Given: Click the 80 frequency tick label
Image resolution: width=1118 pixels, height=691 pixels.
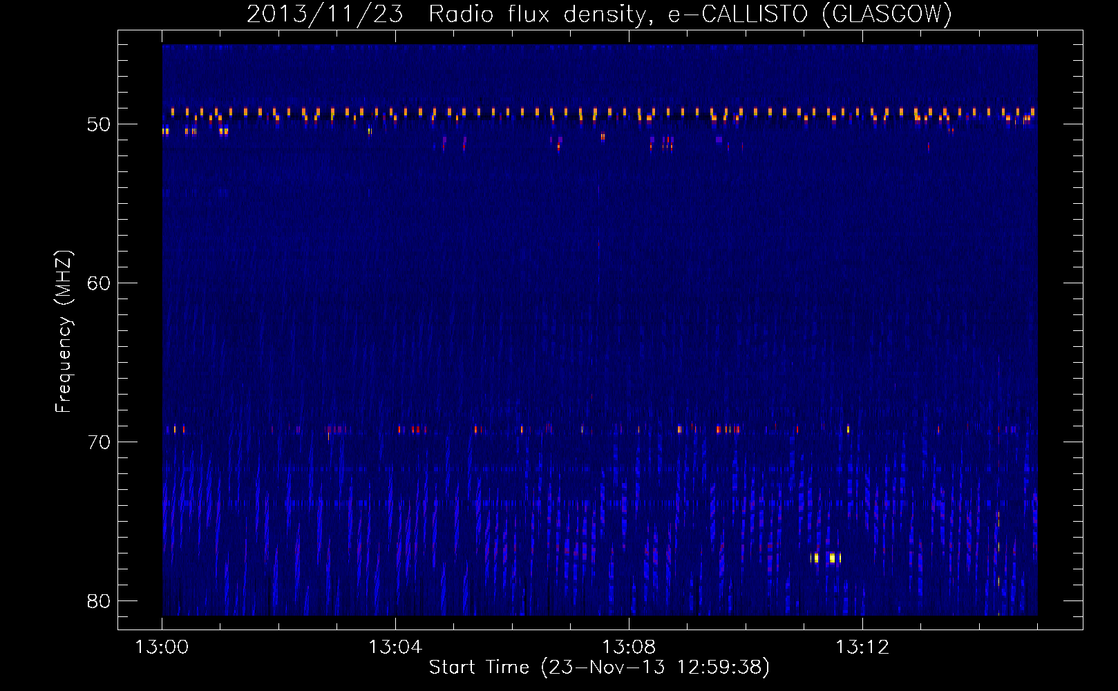Looking at the screenshot, I should (99, 601).
